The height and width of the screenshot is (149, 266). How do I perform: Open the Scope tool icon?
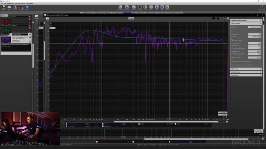click(140, 7)
